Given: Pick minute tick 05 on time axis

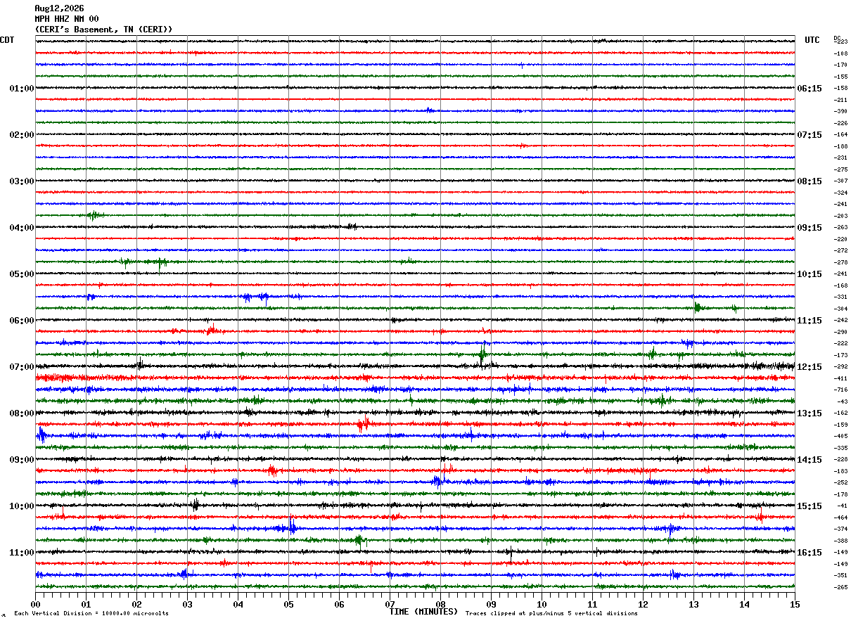Looking at the screenshot, I should pyautogui.click(x=288, y=604).
